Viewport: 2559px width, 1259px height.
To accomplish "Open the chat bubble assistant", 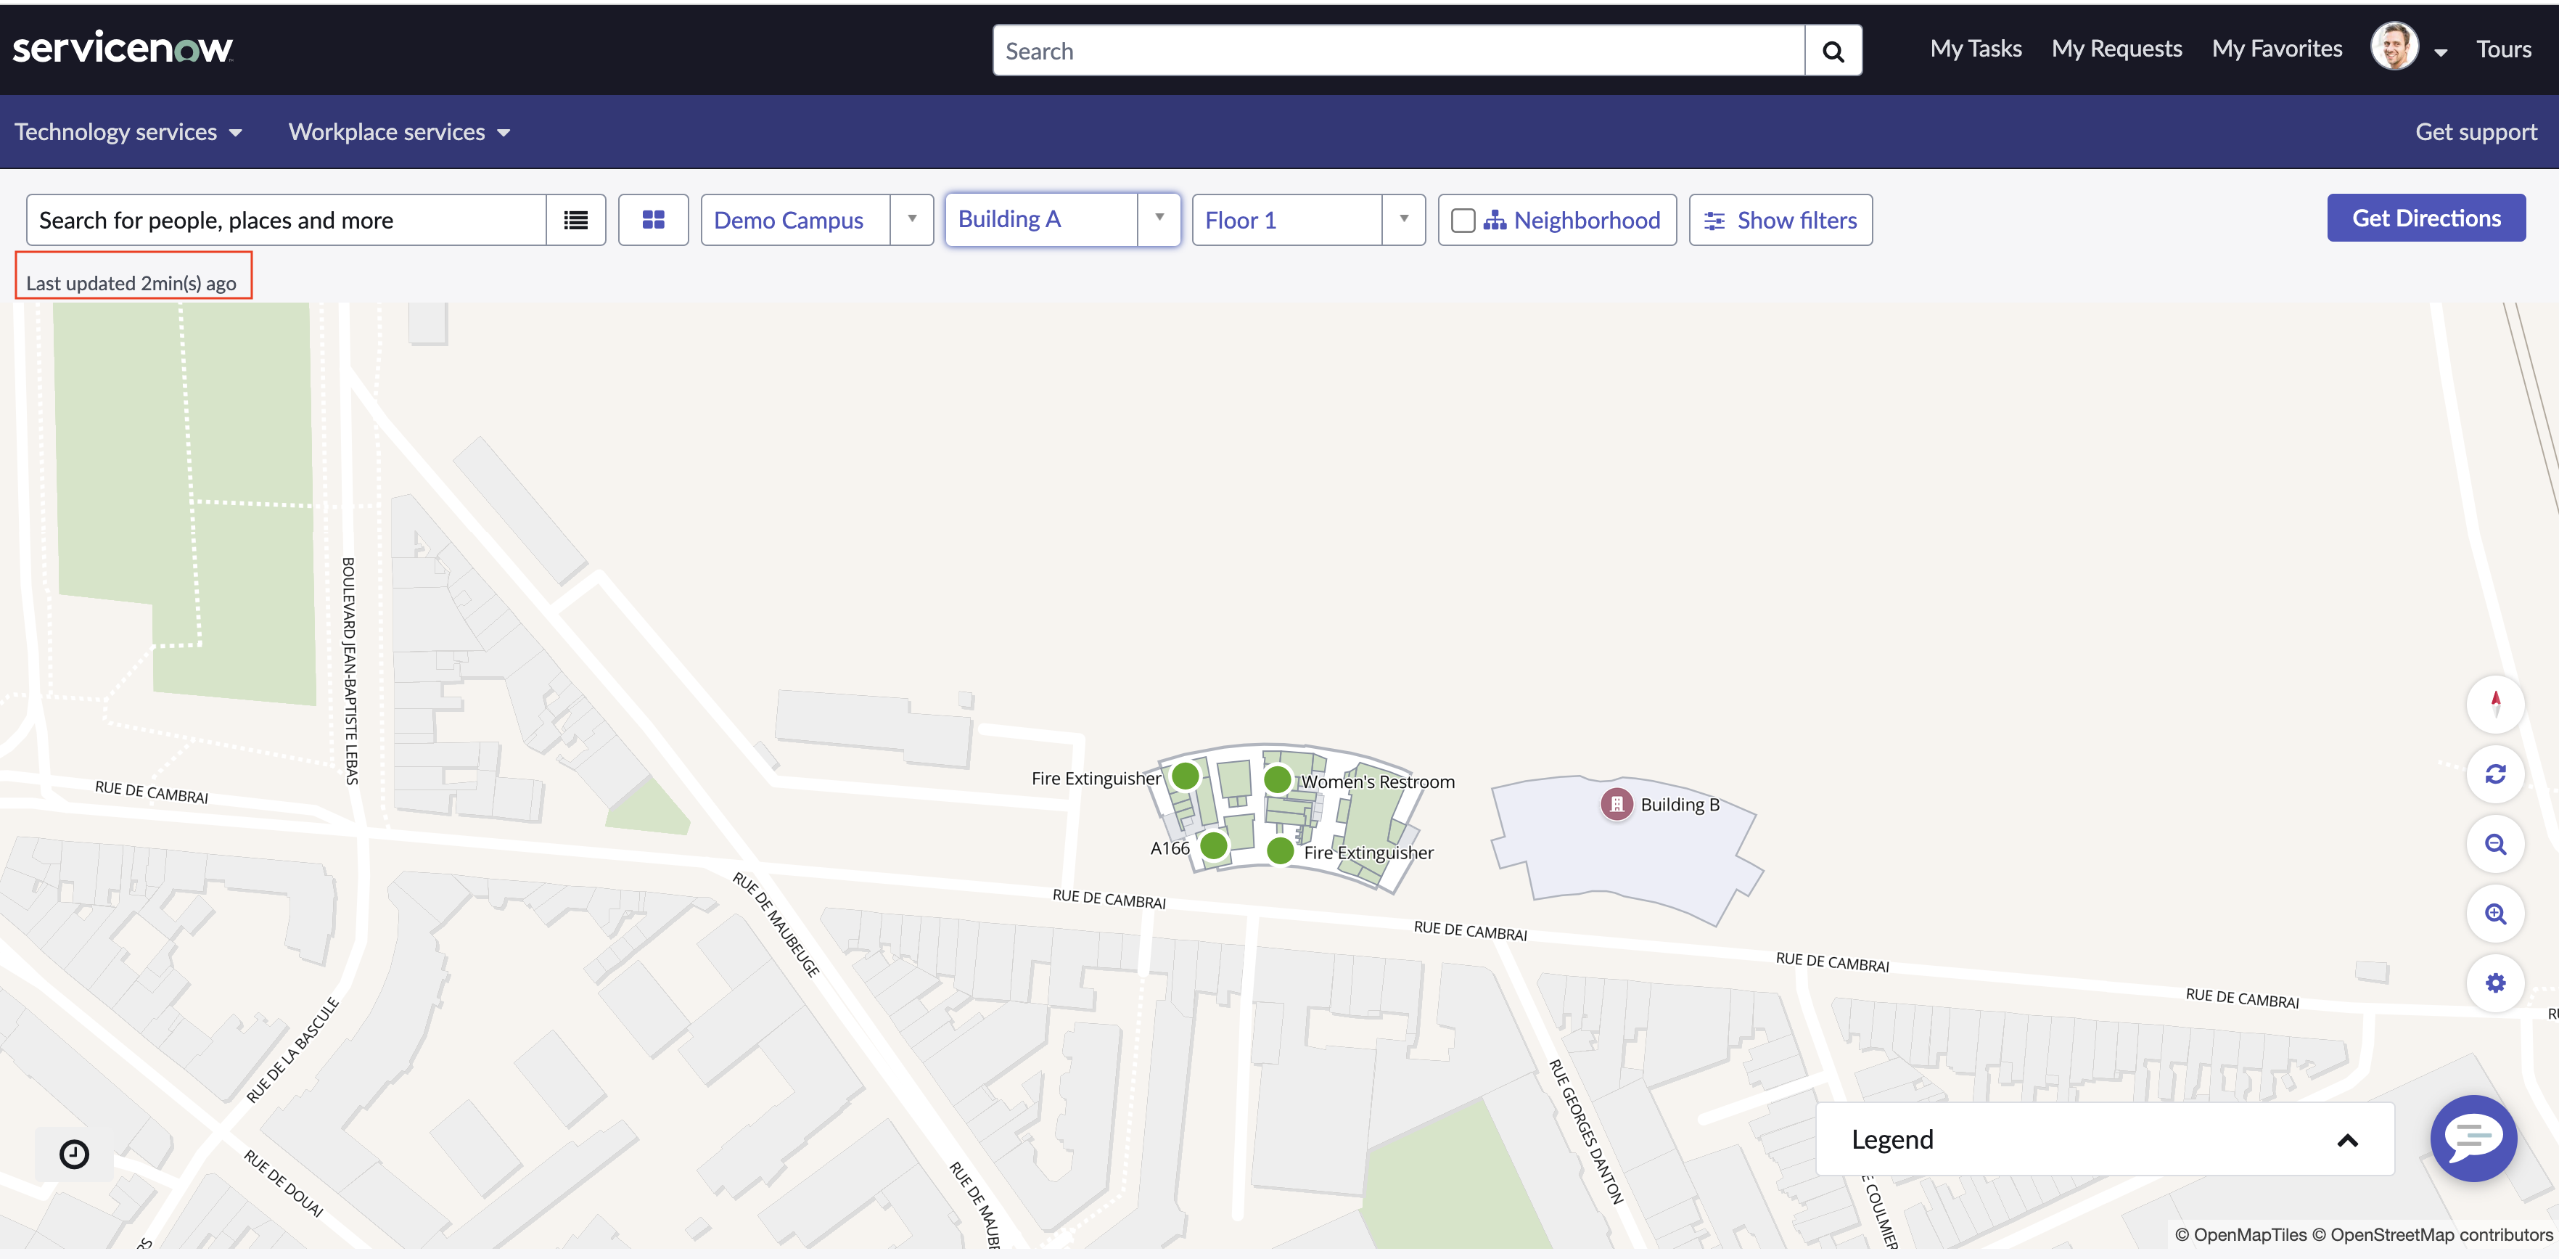I will [x=2473, y=1139].
